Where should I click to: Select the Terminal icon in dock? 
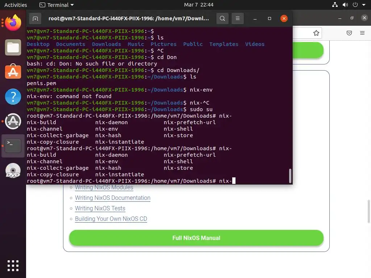pyautogui.click(x=13, y=146)
